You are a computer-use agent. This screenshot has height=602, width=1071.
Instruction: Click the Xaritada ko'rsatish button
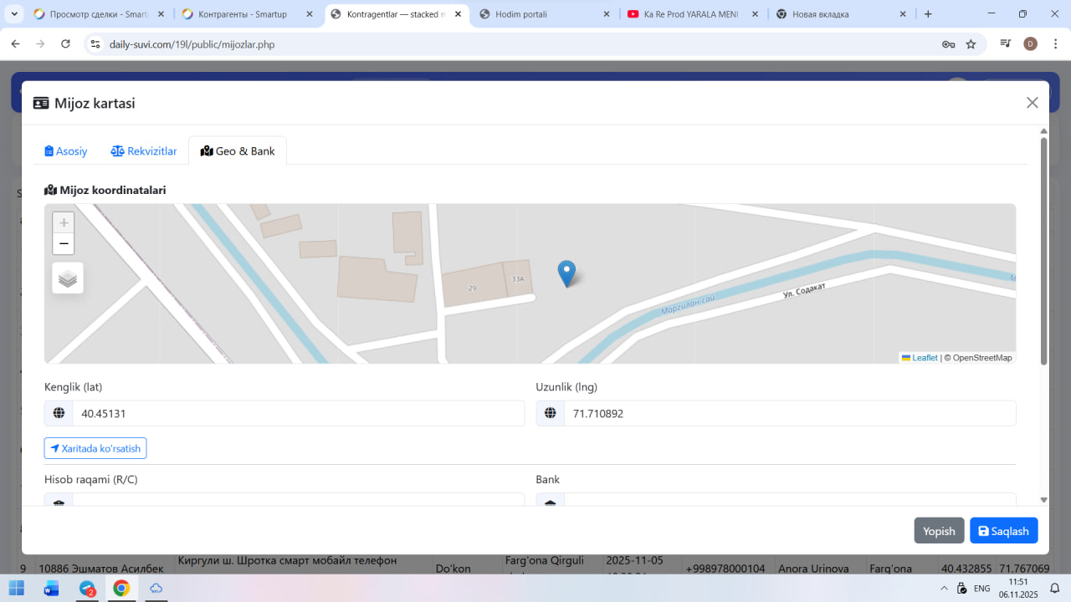95,448
